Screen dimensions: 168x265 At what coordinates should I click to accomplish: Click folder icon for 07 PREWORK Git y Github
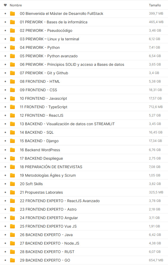pos(12,73)
